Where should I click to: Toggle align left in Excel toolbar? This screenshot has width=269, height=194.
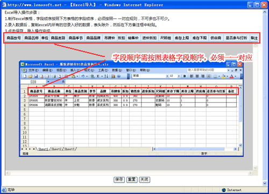coord(192,76)
